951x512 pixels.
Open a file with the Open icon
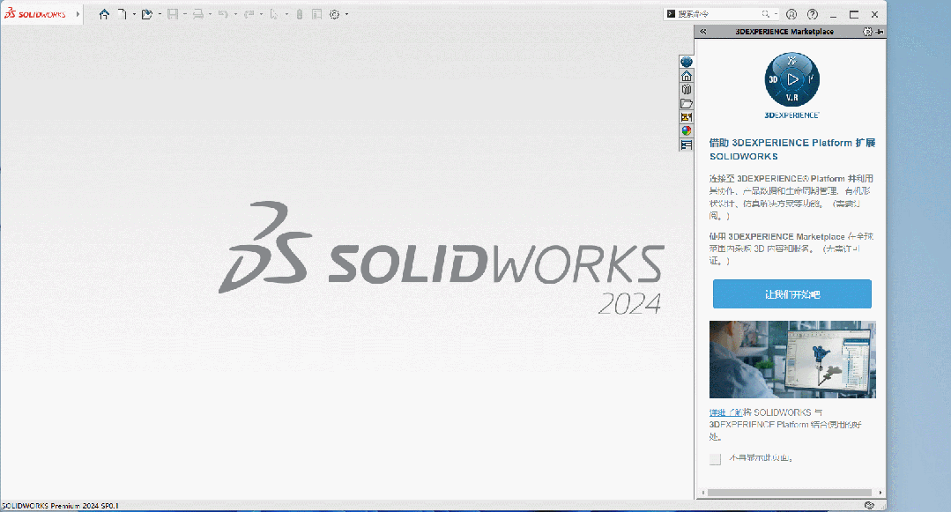[x=147, y=14]
